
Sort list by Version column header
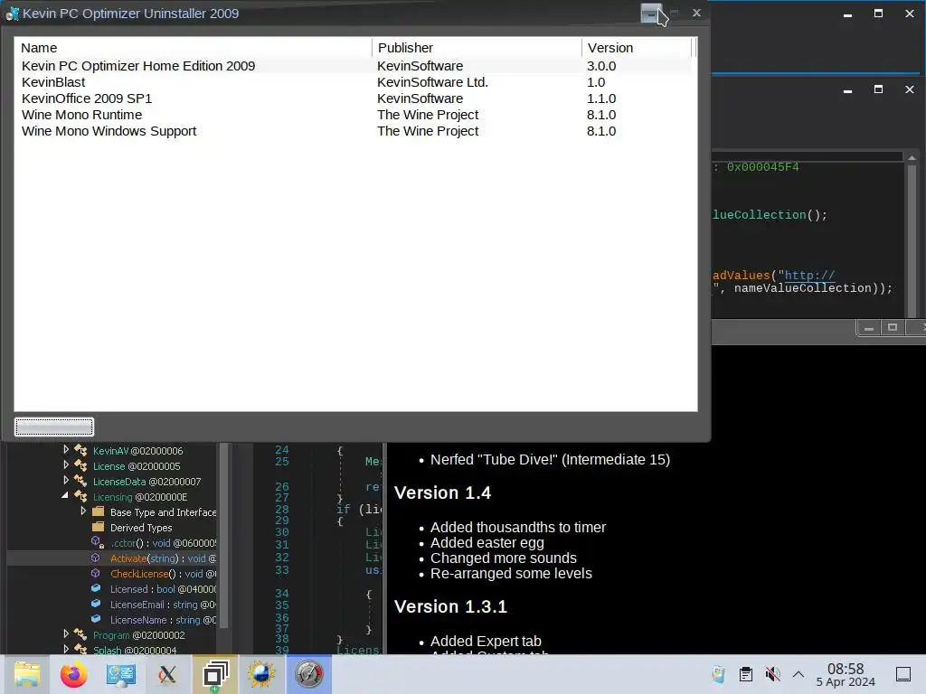[x=636, y=48]
